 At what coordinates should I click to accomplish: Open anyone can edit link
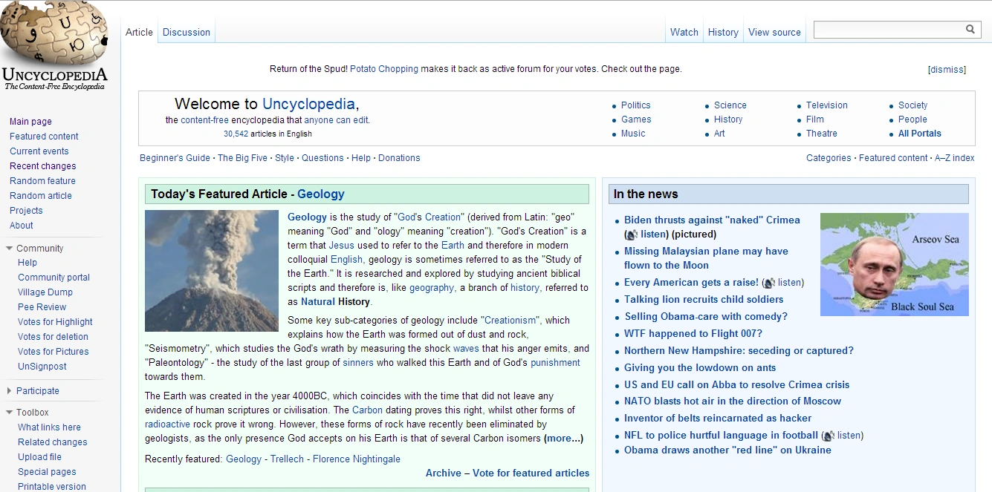pyautogui.click(x=336, y=120)
